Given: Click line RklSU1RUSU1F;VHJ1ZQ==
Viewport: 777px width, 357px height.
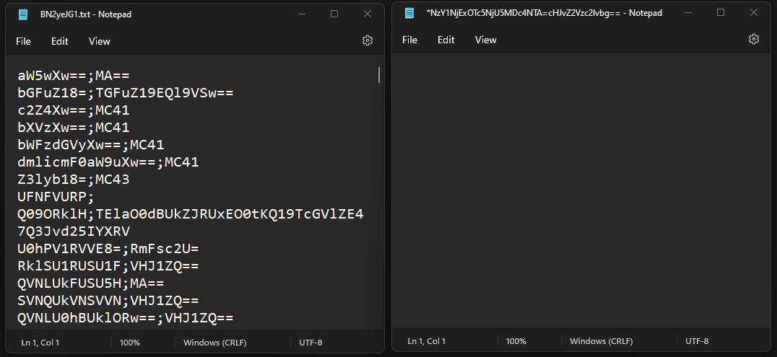Looking at the screenshot, I should click(108, 266).
